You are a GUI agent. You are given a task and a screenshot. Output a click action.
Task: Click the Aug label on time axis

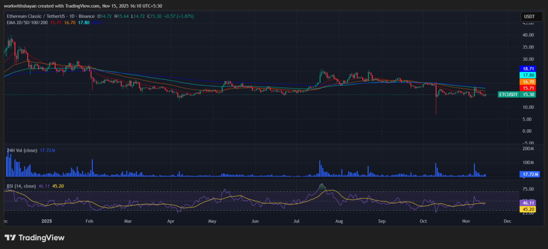tap(339, 221)
